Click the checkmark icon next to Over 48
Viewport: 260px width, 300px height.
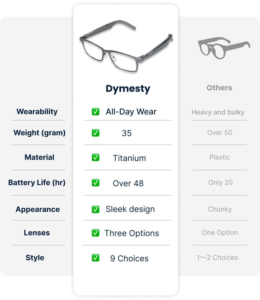(96, 183)
